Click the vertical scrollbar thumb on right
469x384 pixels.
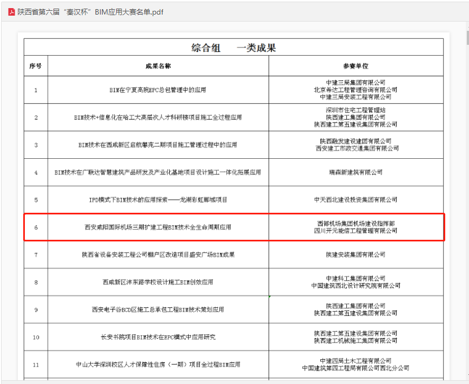pyautogui.click(x=467, y=37)
